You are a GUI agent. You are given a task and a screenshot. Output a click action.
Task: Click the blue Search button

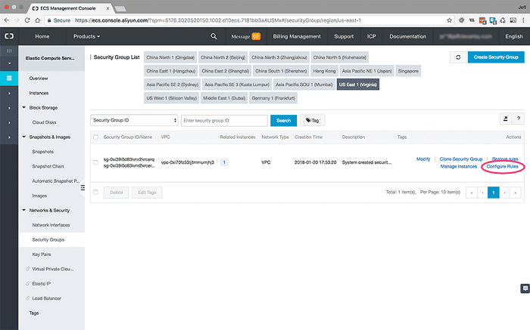click(x=284, y=120)
